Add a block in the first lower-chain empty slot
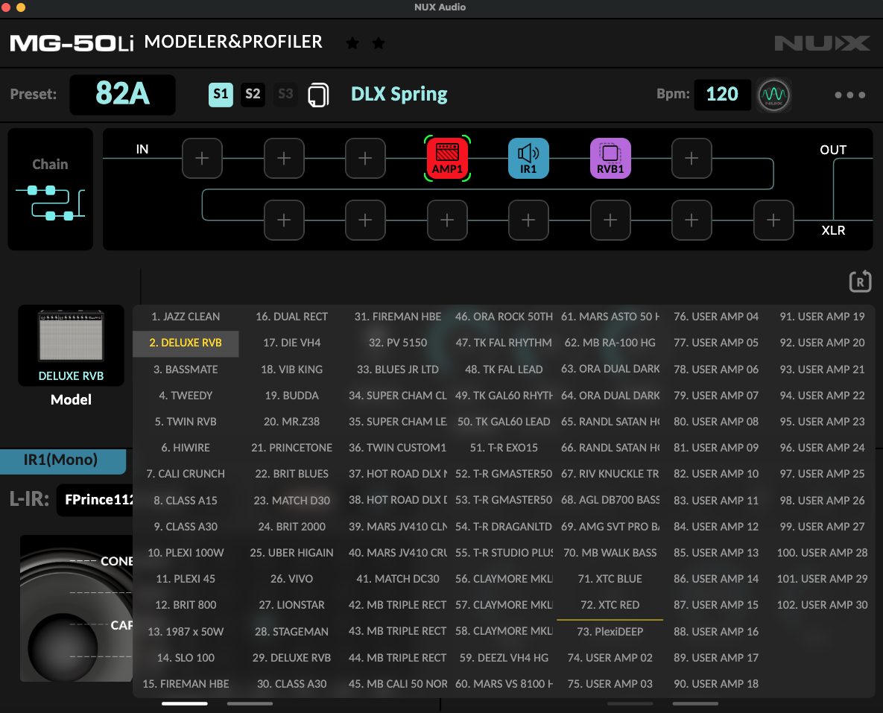 (284, 221)
